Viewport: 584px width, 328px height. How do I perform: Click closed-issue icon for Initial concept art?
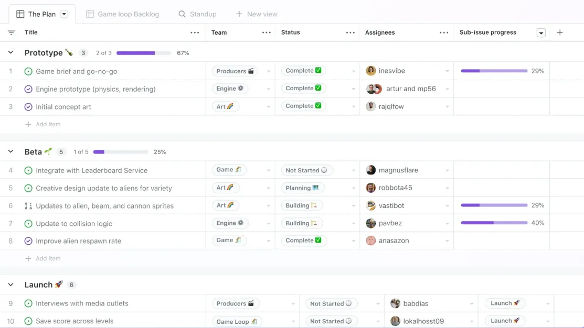tap(28, 107)
